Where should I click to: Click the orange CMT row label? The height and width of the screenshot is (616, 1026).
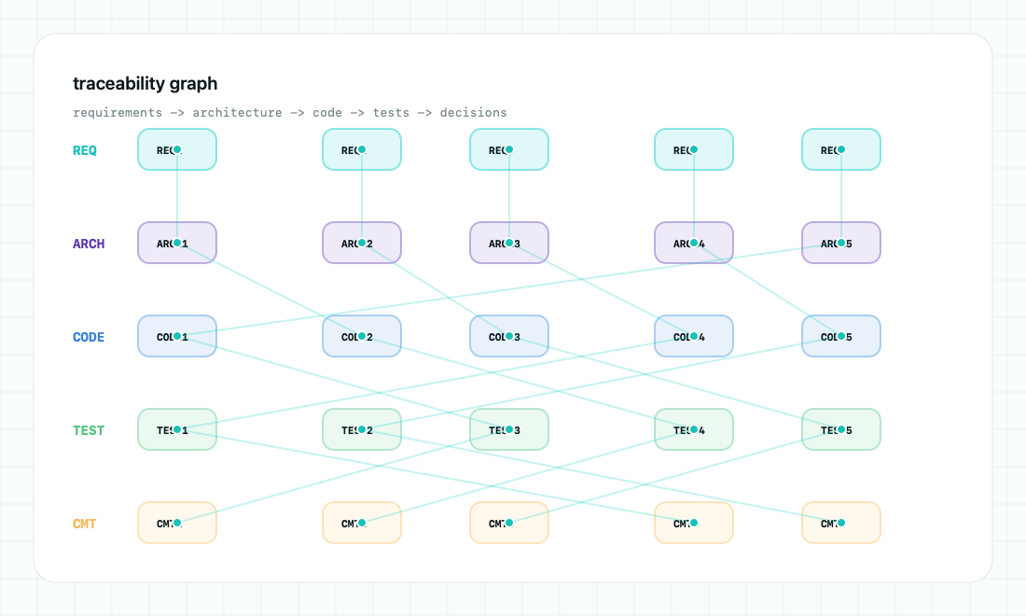[84, 524]
